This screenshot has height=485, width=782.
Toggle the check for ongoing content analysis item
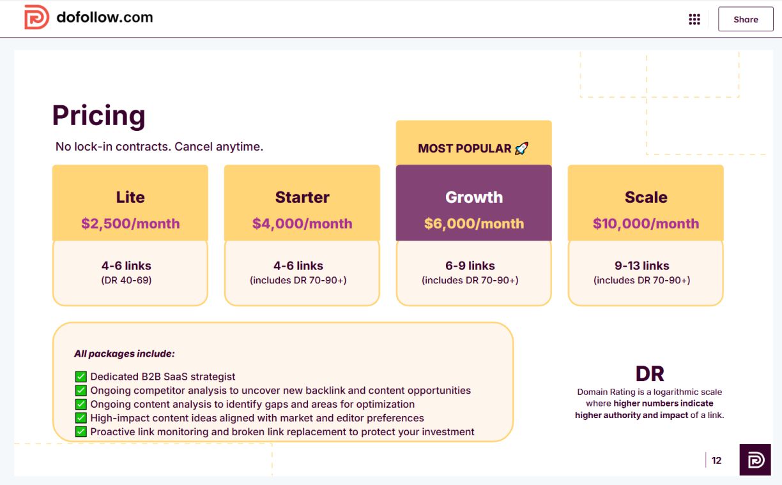coord(80,404)
